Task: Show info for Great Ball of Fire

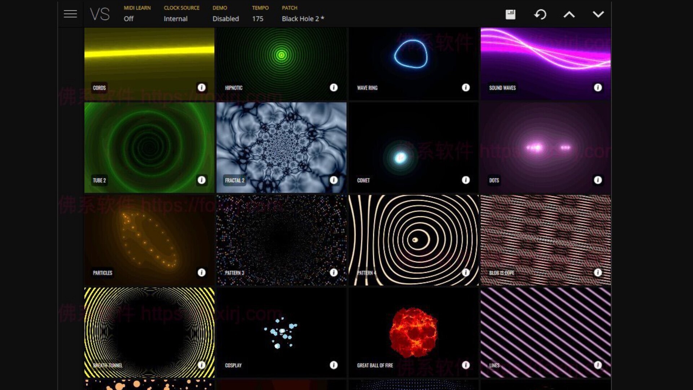Action: 466,365
